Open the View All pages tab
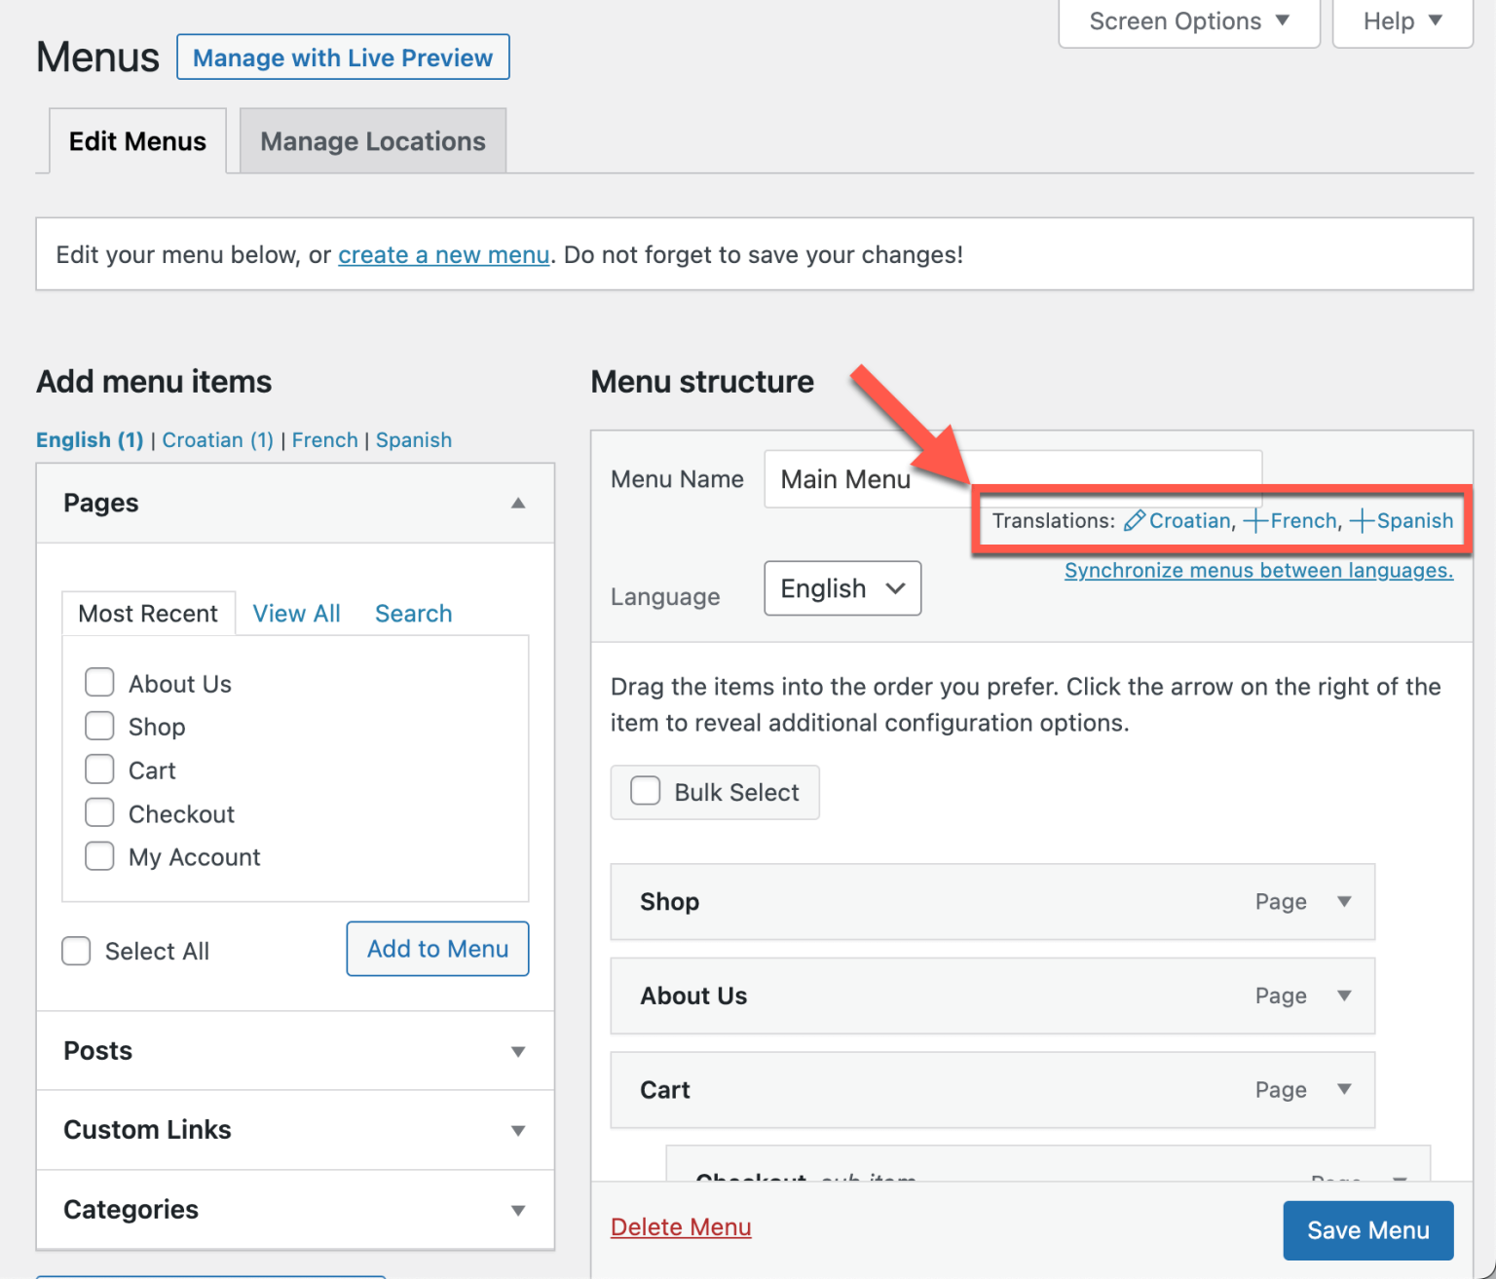This screenshot has width=1496, height=1279. pyautogui.click(x=296, y=614)
